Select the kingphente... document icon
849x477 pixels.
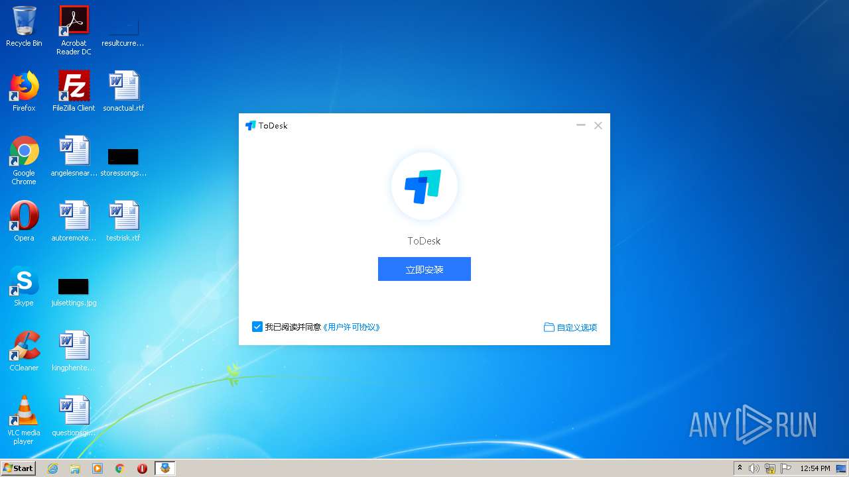[74, 351]
